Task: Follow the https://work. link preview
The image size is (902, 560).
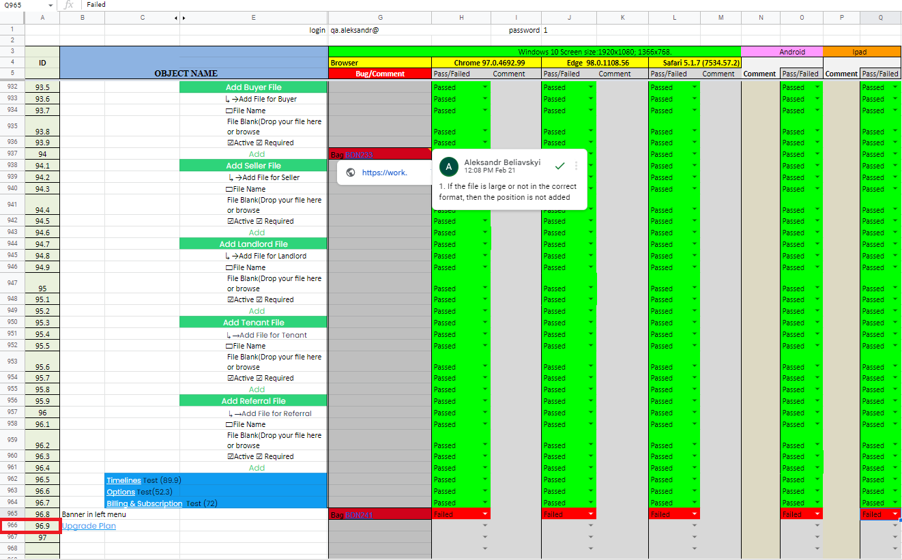Action: coord(385,173)
